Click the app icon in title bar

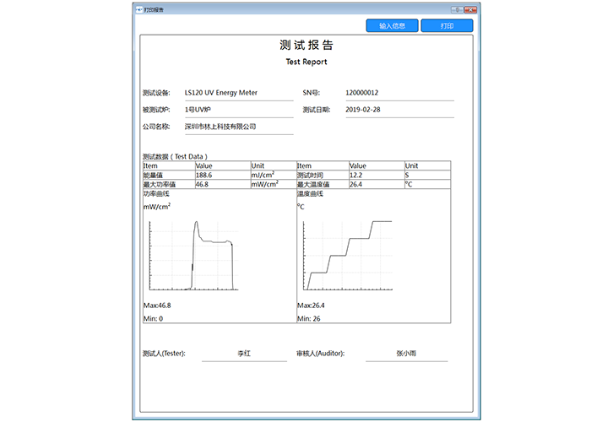point(139,8)
